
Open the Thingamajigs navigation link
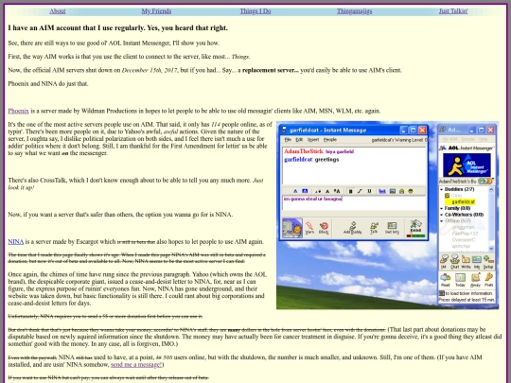(354, 11)
